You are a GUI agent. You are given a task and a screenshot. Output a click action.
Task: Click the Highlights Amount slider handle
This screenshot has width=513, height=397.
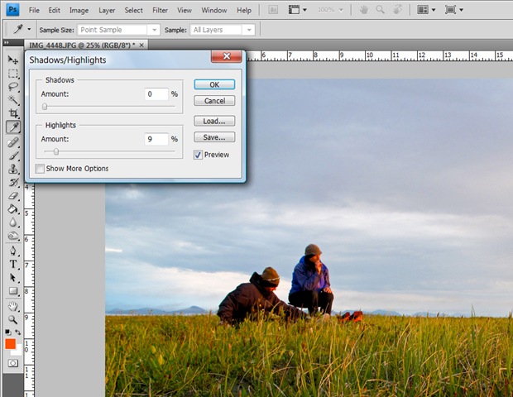click(x=56, y=151)
